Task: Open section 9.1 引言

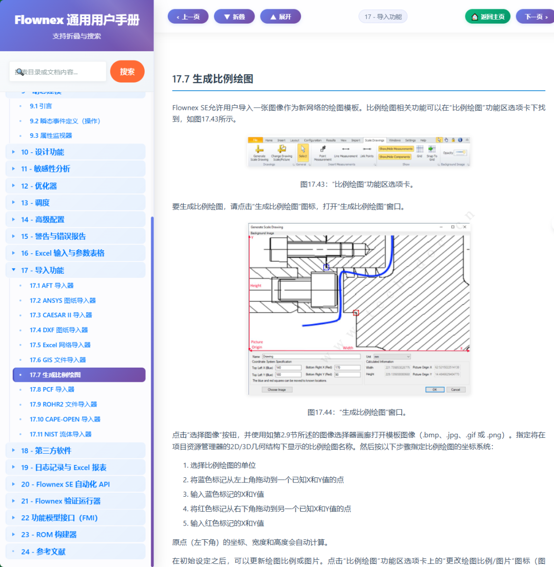Action: [x=41, y=106]
